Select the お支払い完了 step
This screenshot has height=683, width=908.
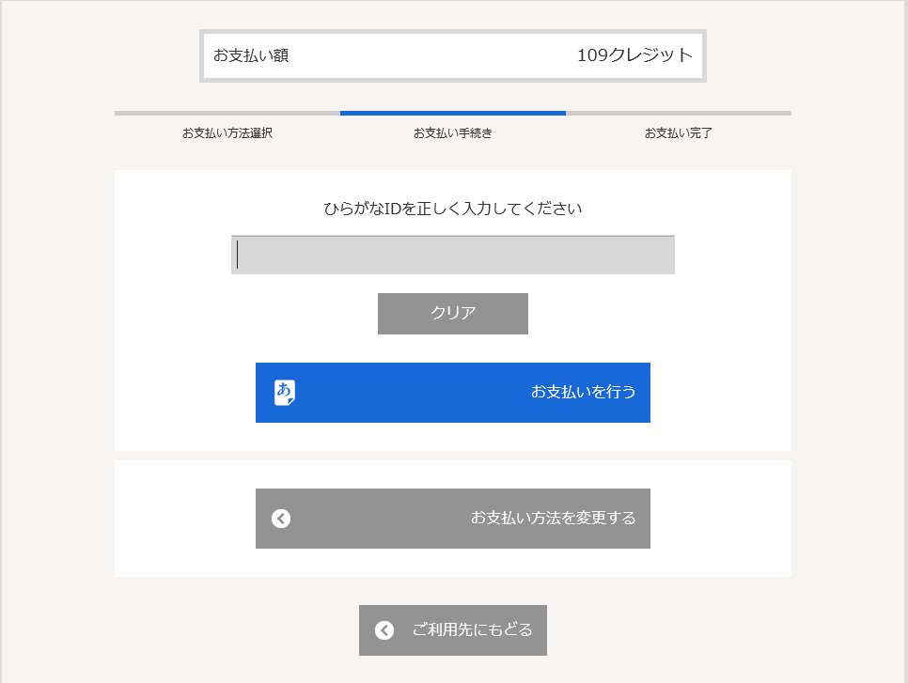(x=678, y=132)
